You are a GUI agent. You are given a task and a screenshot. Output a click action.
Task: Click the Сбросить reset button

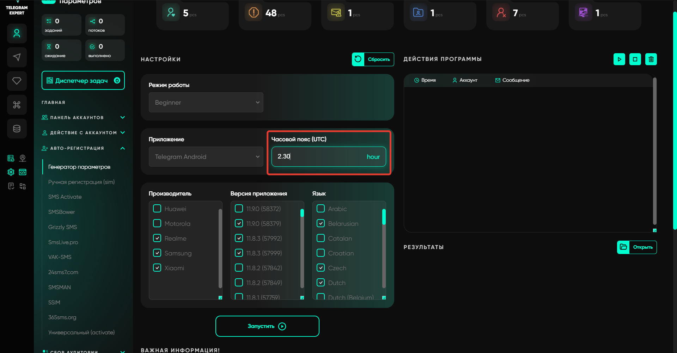coord(373,59)
